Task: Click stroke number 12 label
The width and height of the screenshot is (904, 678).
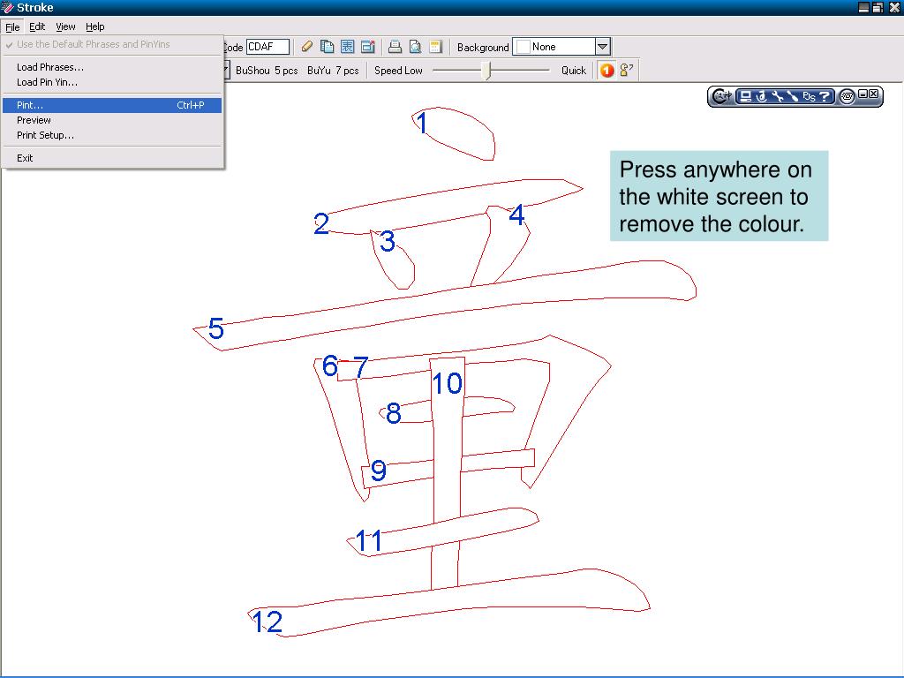Action: coord(267,621)
